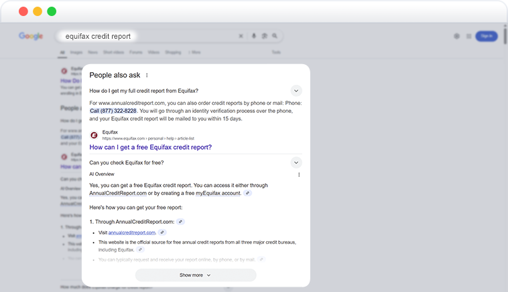Switch to the Short videos tab

coord(113,52)
